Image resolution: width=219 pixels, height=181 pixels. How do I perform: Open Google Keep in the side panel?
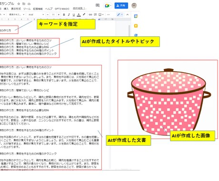(x=136, y=26)
